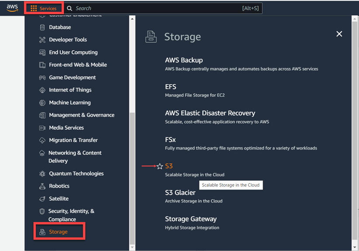Image resolution: width=359 pixels, height=251 pixels.
Task: Click the Database category icon
Action: coord(42,28)
